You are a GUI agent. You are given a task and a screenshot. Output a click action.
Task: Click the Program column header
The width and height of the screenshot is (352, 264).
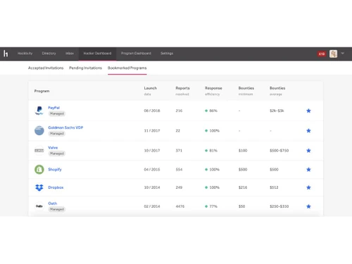(42, 91)
